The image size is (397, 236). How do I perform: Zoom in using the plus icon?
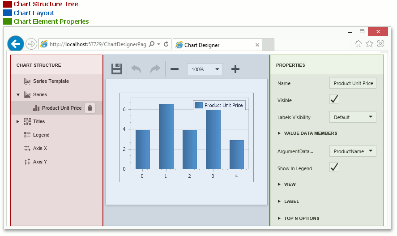click(x=235, y=69)
